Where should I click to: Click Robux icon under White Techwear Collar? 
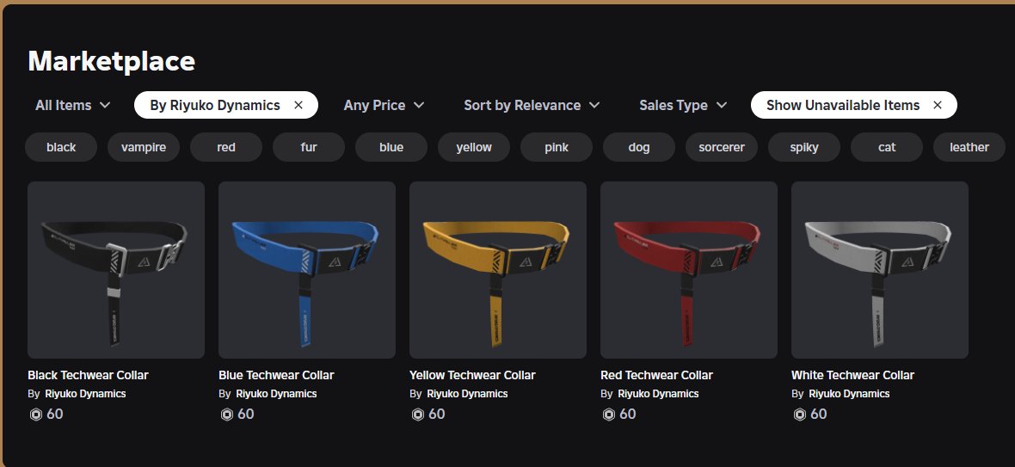(x=799, y=415)
